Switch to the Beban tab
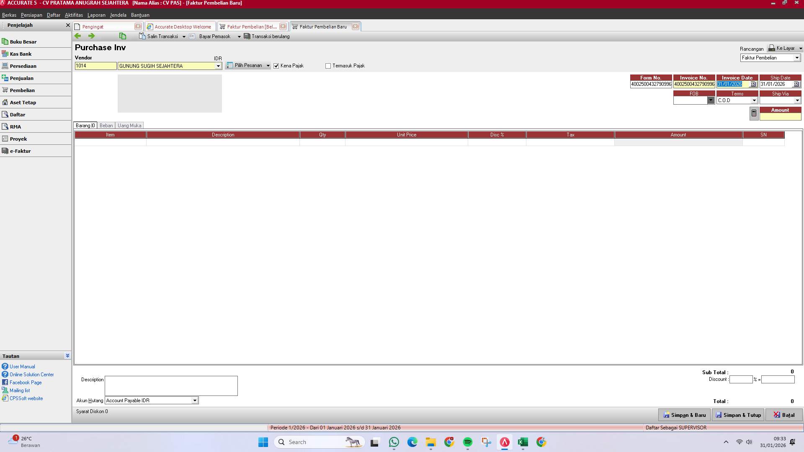 [x=106, y=125]
